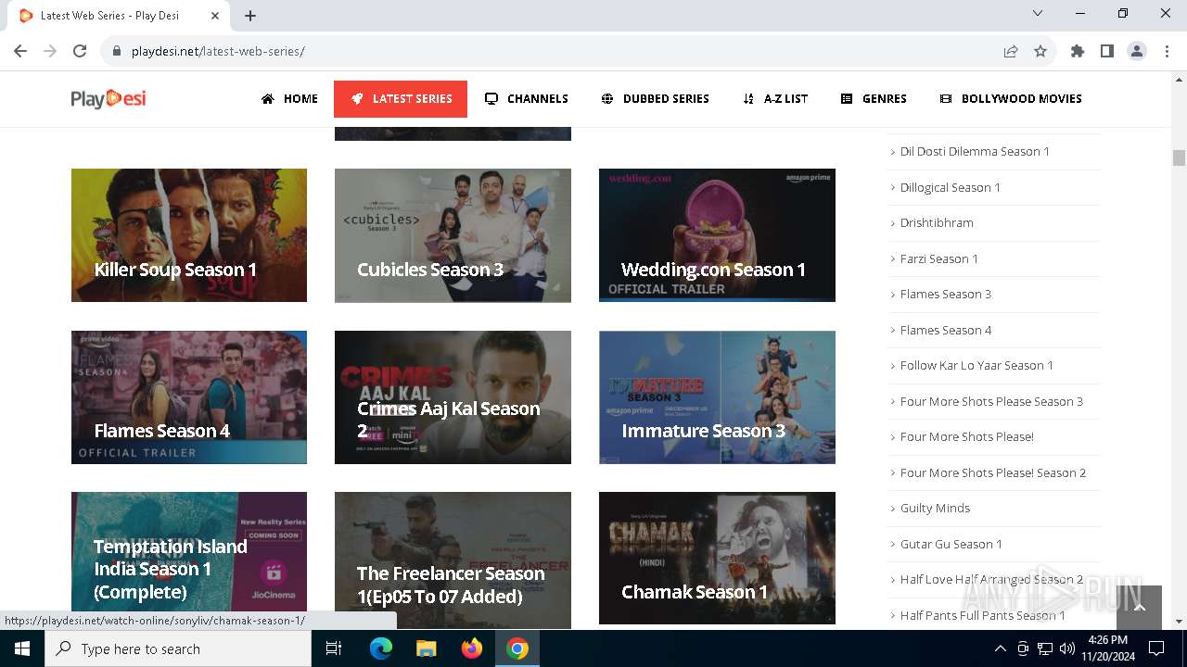The height and width of the screenshot is (667, 1187).
Task: Open the Immature Season 3 card
Action: point(717,397)
